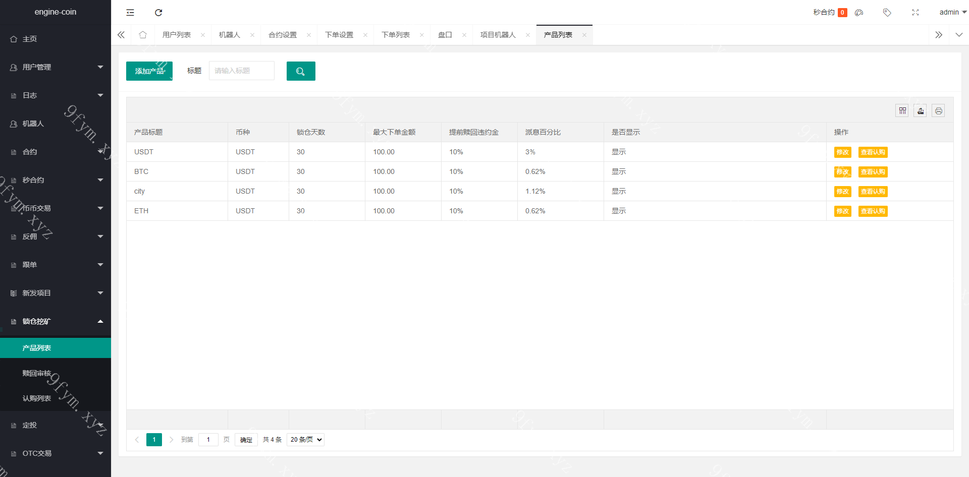Expand the 秒合约 sidebar menu
969x477 pixels.
point(56,180)
